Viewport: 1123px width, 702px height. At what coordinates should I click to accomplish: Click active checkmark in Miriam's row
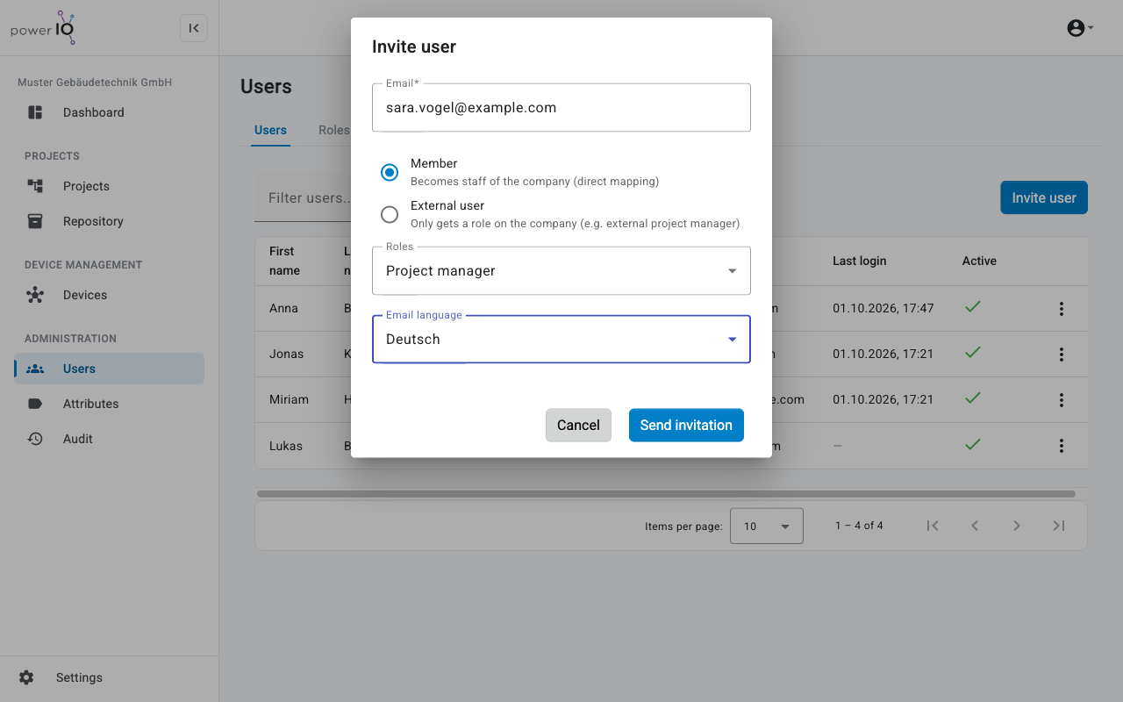(x=972, y=398)
